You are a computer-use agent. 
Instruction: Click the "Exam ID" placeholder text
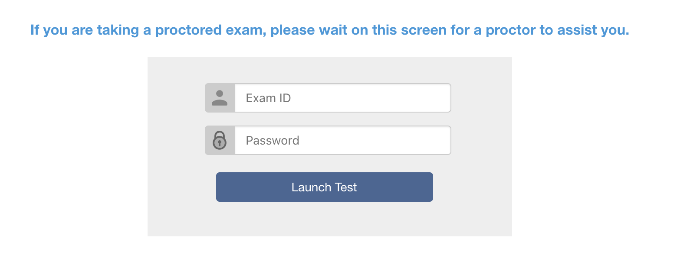pyautogui.click(x=268, y=98)
